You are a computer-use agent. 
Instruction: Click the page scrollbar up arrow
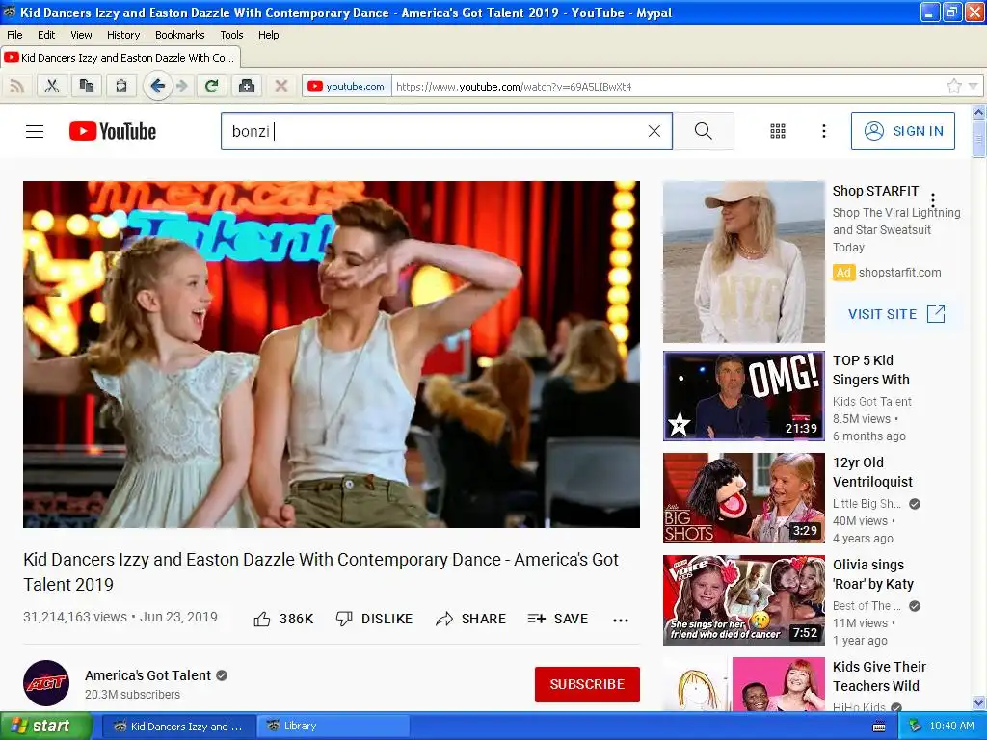[979, 113]
